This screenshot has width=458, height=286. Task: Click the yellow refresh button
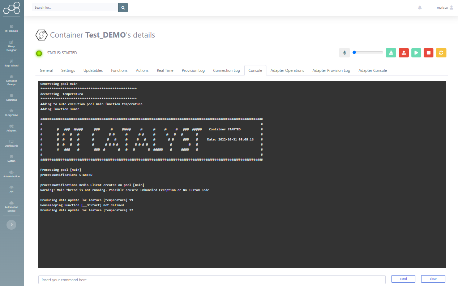441,53
